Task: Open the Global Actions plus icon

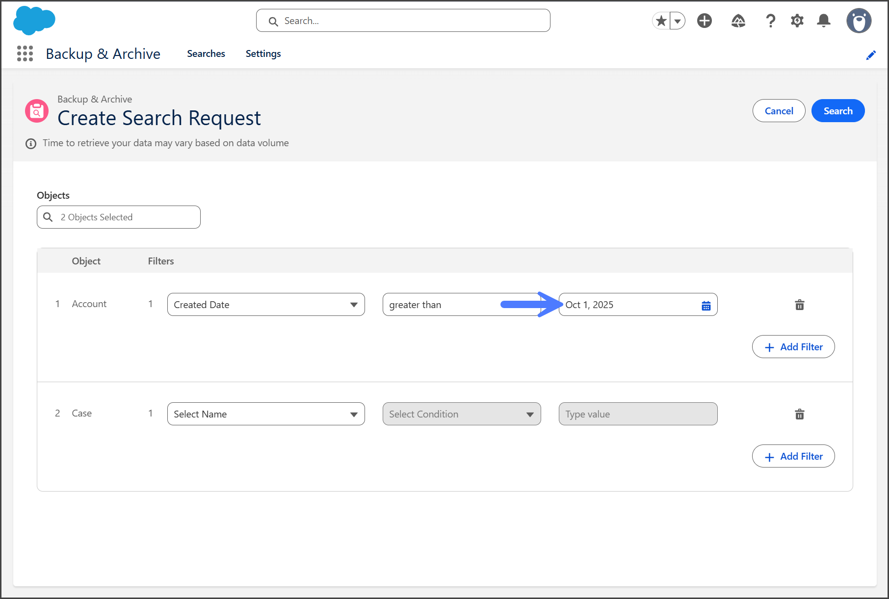Action: pos(705,21)
